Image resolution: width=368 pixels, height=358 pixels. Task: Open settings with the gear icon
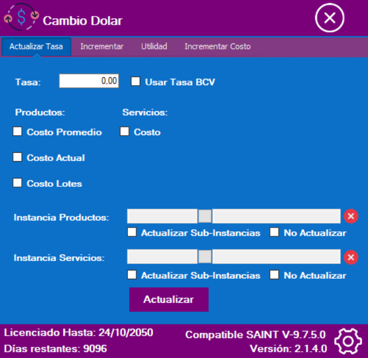347,340
